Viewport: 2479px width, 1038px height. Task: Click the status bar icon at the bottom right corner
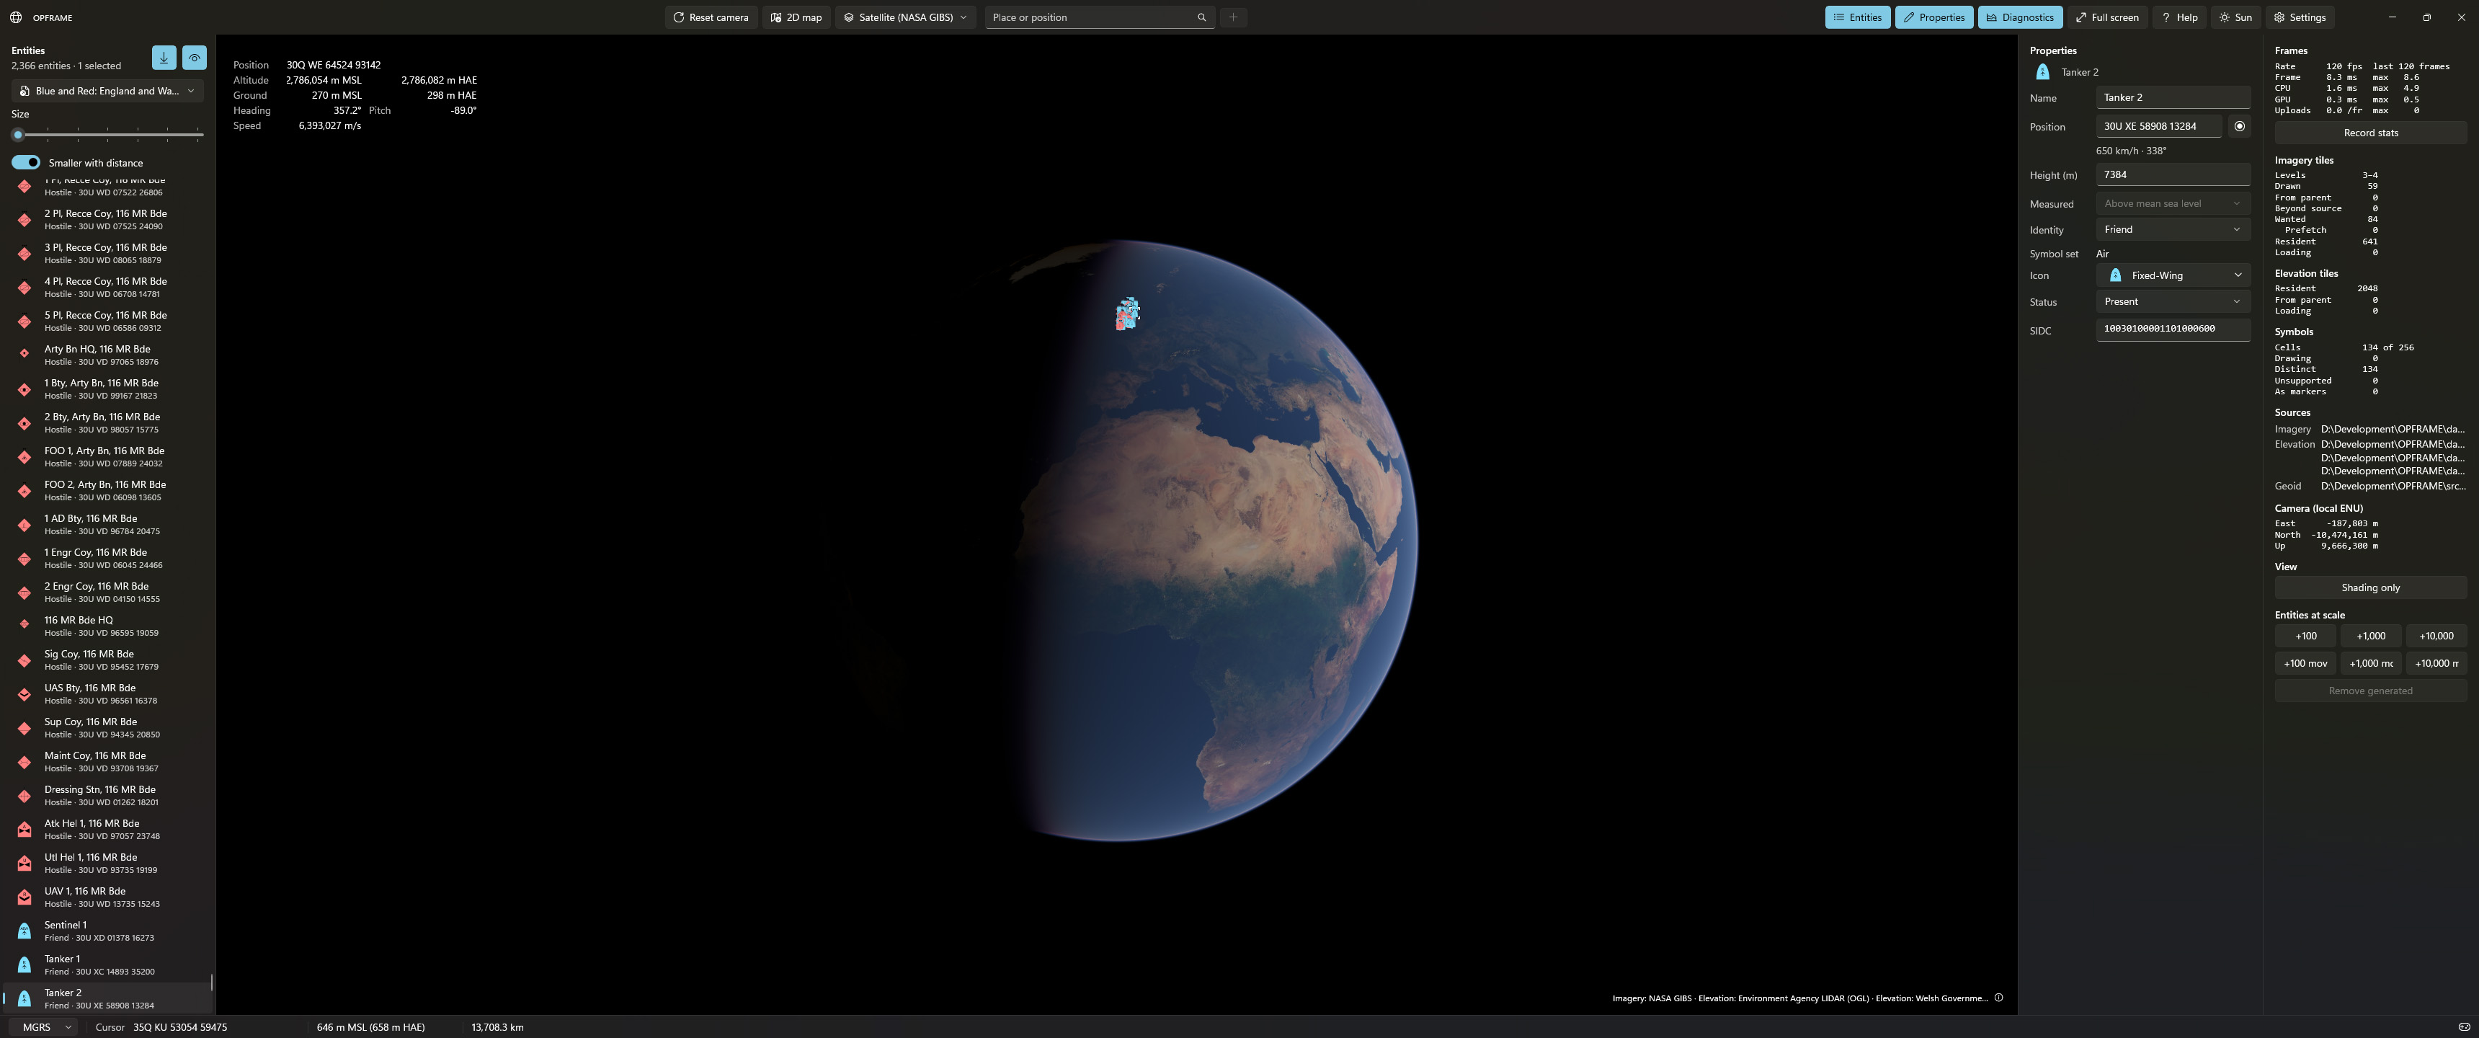coord(2464,1026)
